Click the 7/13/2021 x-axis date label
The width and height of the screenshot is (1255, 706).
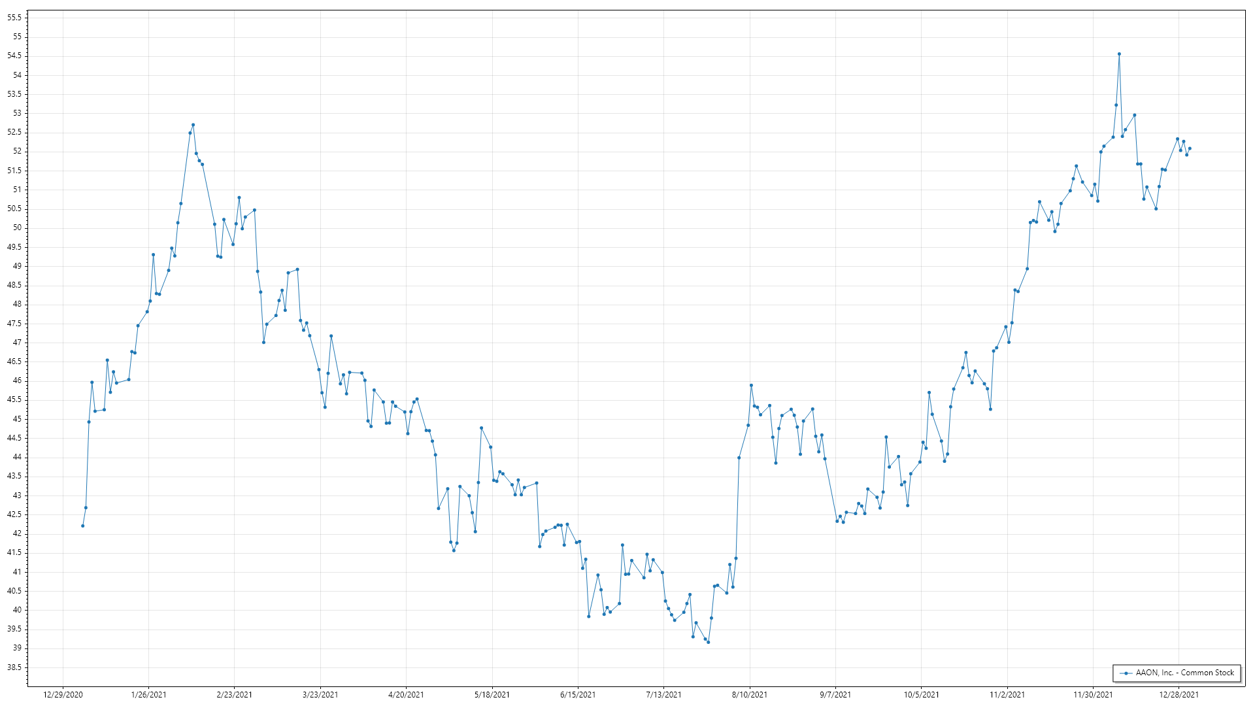tap(663, 694)
